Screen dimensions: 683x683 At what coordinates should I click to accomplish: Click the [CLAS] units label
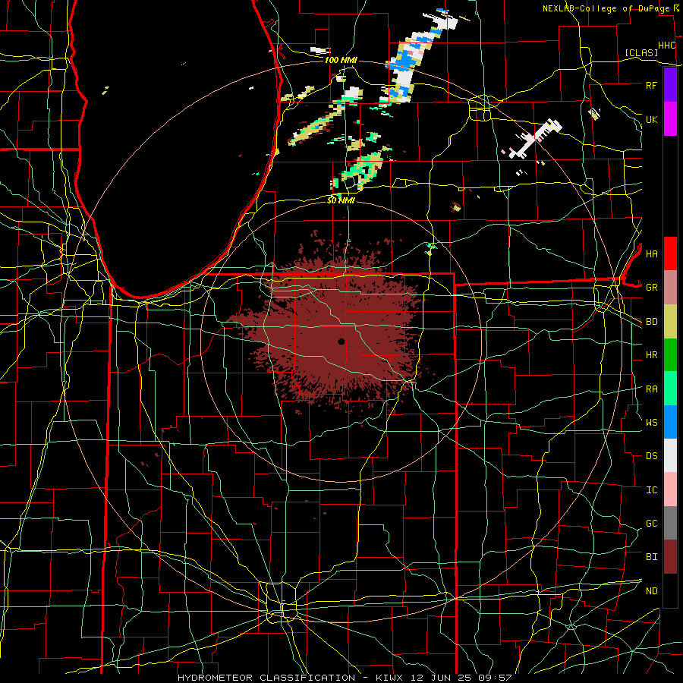click(641, 52)
